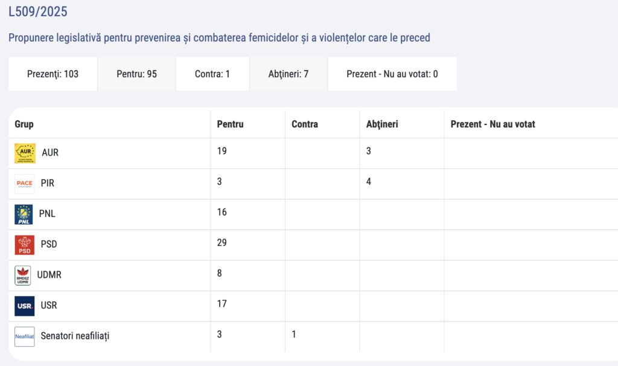Select the Contra: 1 box
This screenshot has height=366, width=618.
point(212,74)
